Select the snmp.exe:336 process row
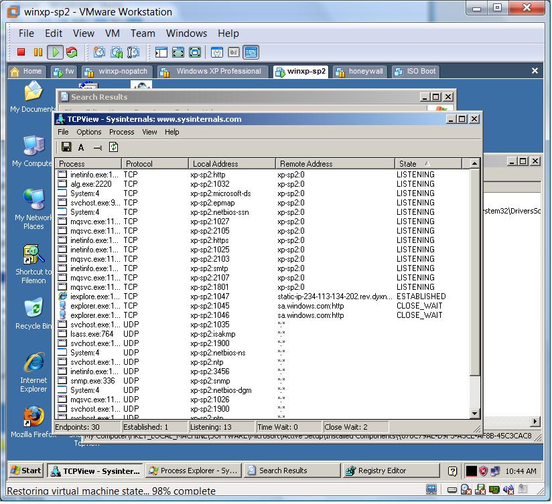This screenshot has width=552, height=504. tap(263, 381)
